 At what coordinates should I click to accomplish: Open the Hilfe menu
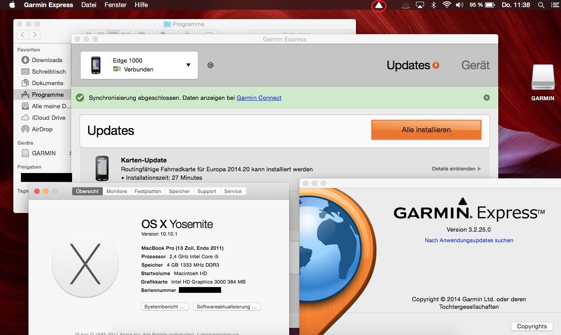click(x=141, y=5)
